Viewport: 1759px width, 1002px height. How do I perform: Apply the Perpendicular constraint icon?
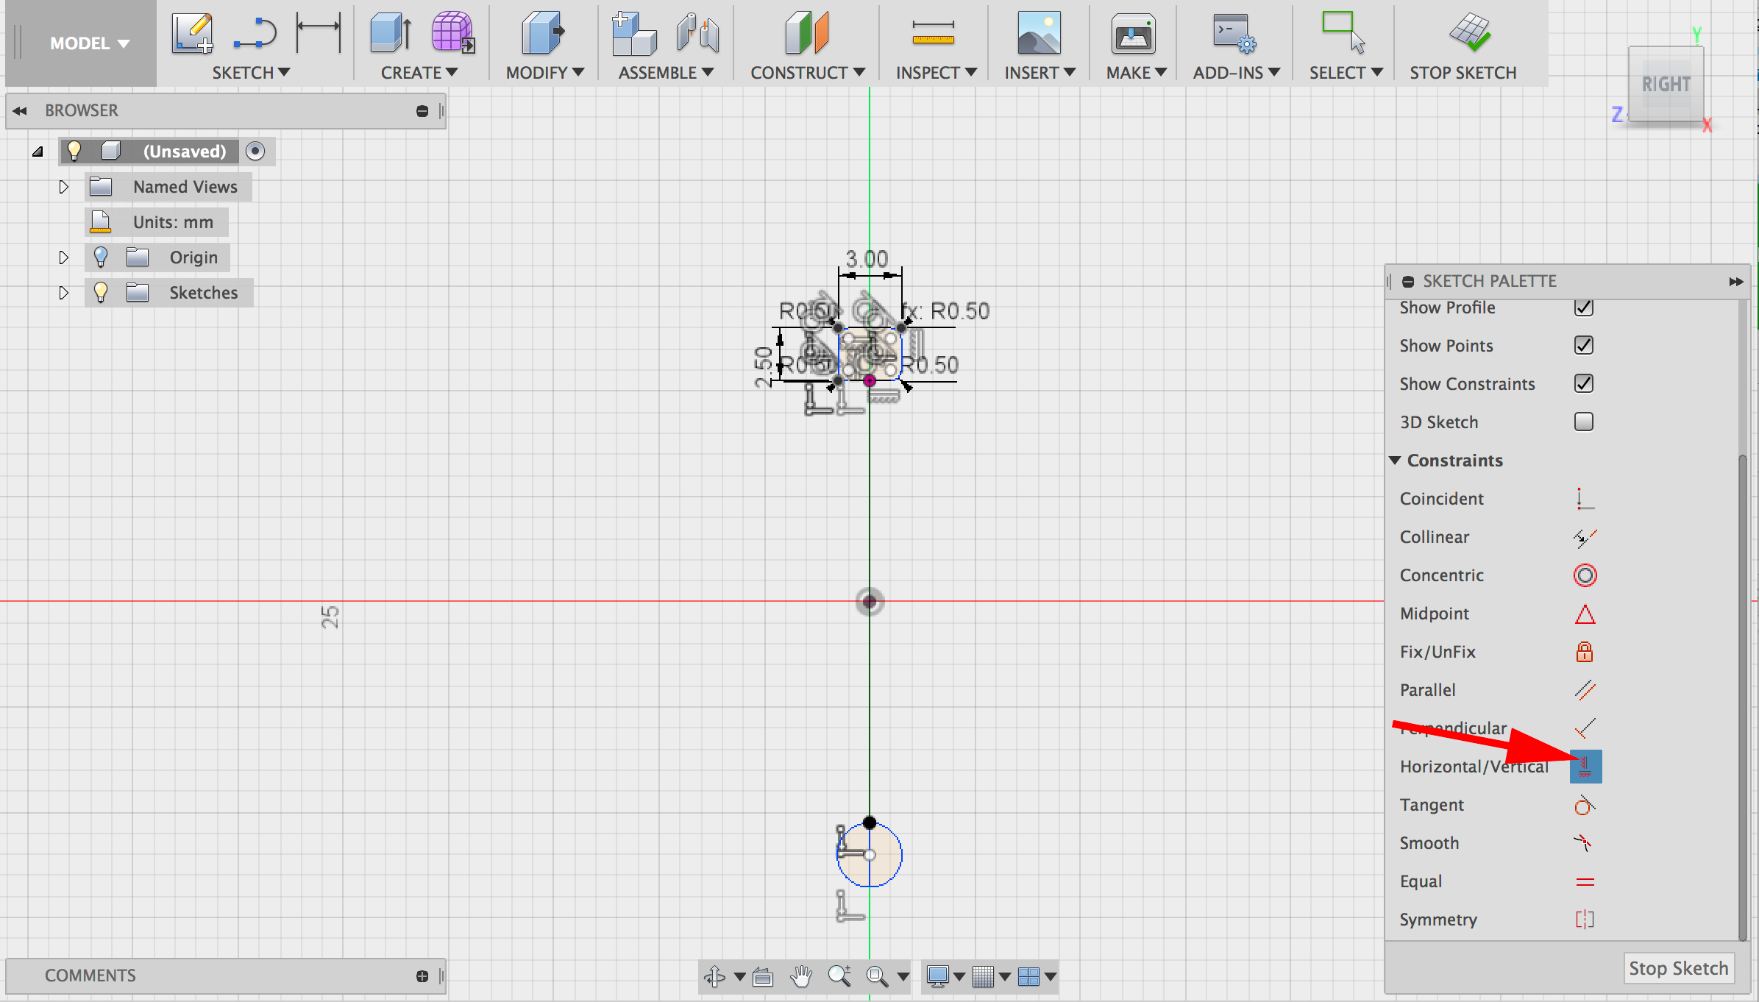point(1585,728)
